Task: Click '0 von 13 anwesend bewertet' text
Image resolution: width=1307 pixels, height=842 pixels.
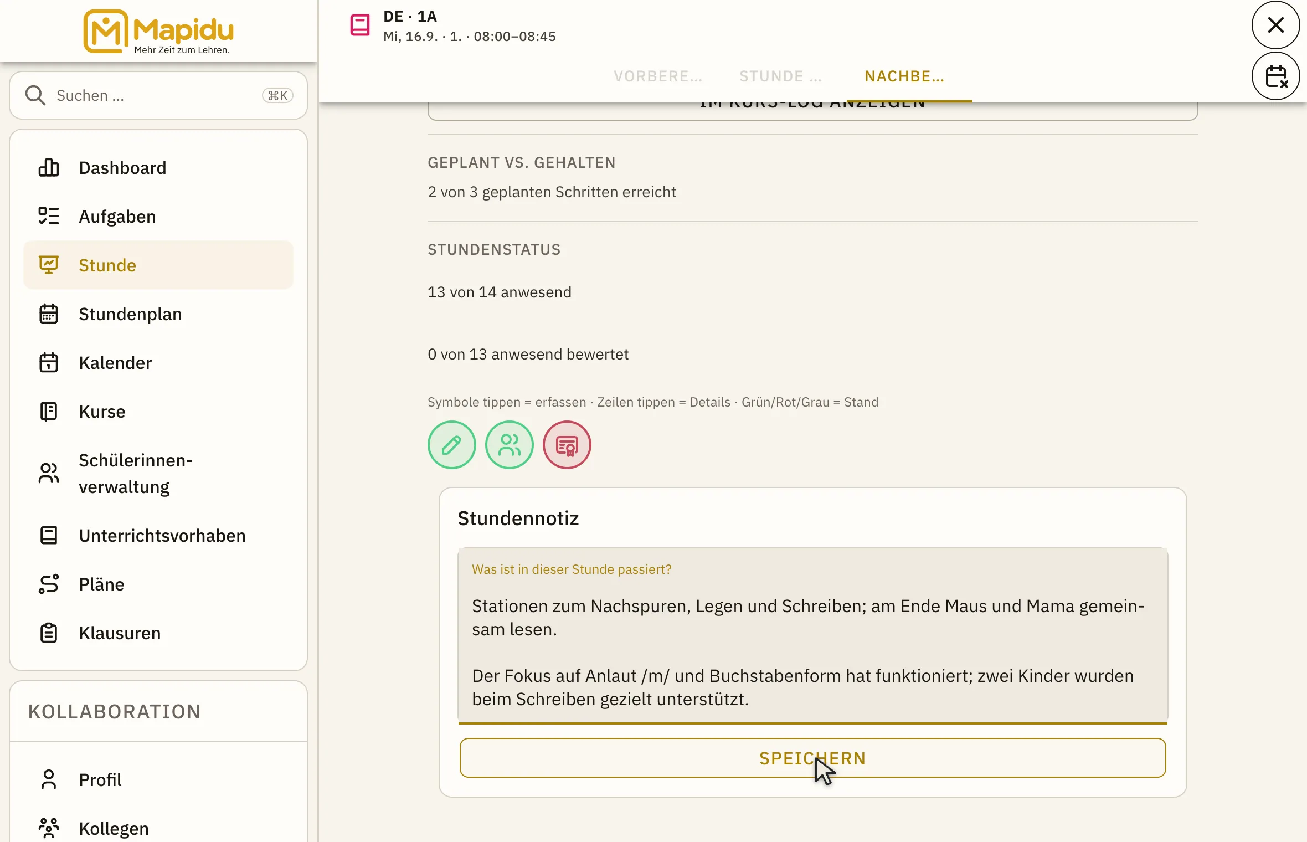Action: [528, 354]
